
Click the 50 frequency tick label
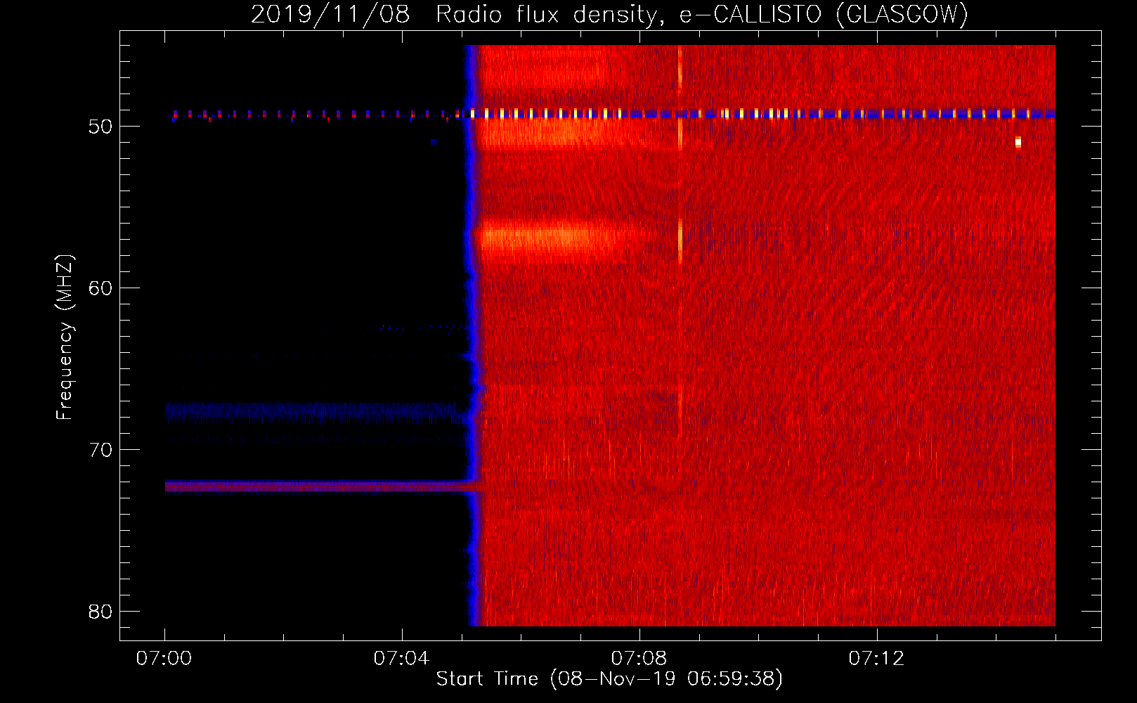click(x=100, y=127)
